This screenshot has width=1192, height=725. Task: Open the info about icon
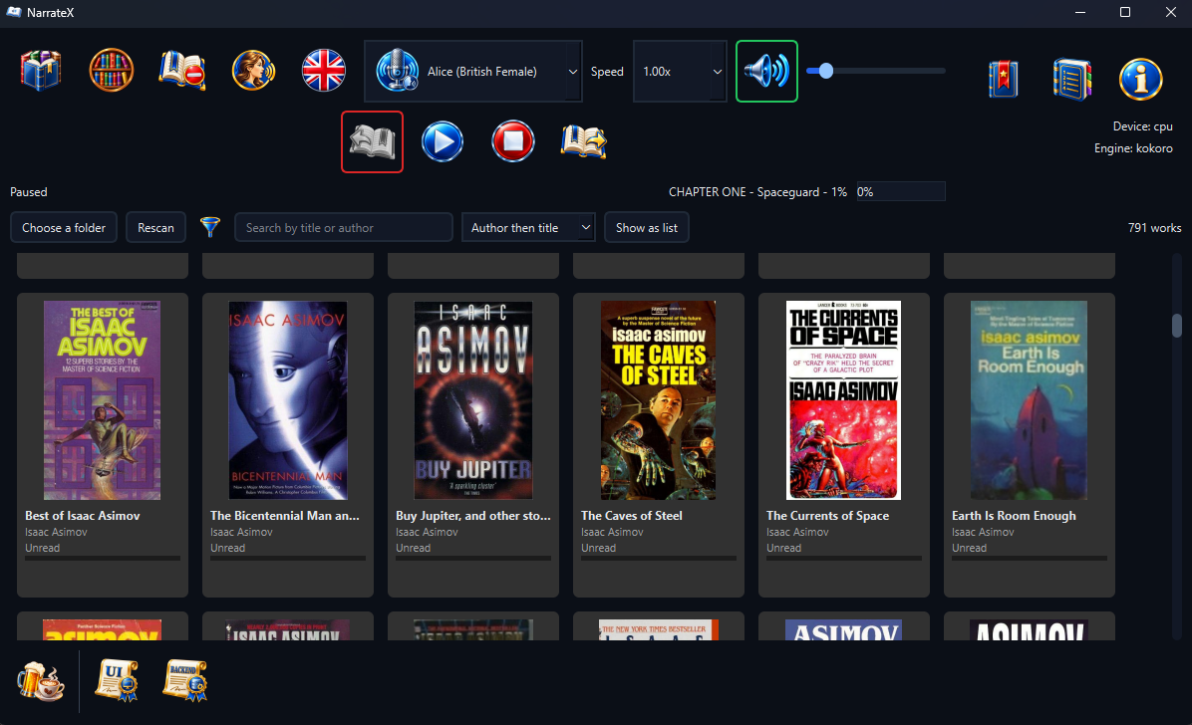click(1140, 79)
